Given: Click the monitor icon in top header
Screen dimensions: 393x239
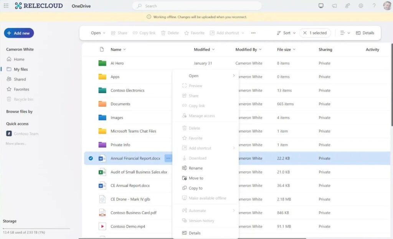Looking at the screenshot, I should (321, 5).
